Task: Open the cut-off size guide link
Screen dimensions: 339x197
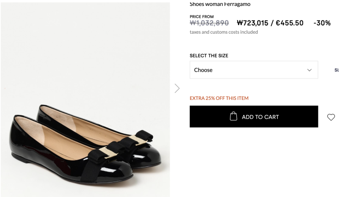Action: click(x=337, y=70)
